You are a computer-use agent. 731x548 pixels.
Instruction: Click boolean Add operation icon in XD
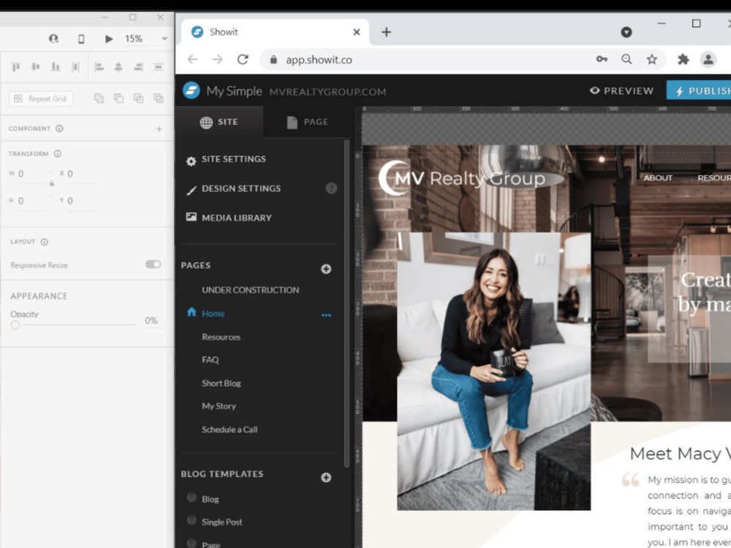(x=99, y=99)
